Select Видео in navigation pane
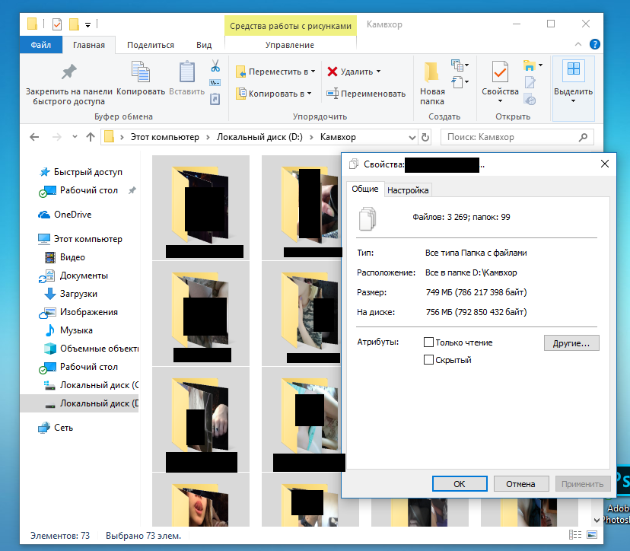 point(72,257)
